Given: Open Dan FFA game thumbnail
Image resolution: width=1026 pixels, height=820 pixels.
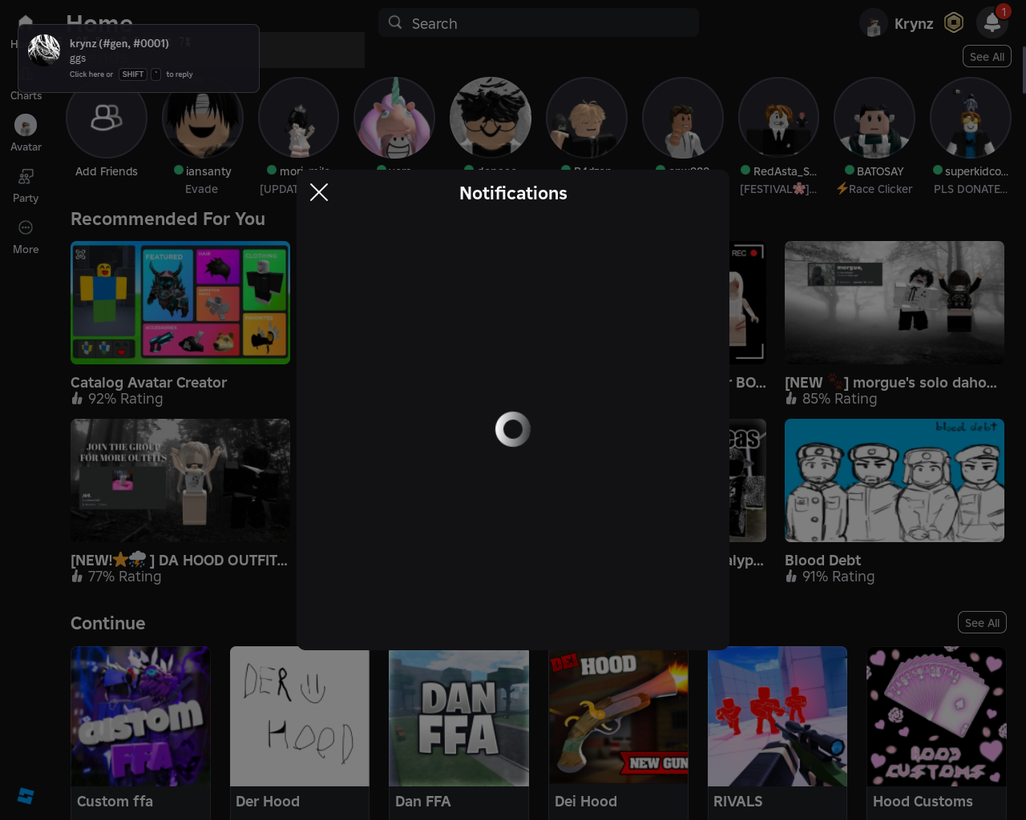Looking at the screenshot, I should point(458,717).
